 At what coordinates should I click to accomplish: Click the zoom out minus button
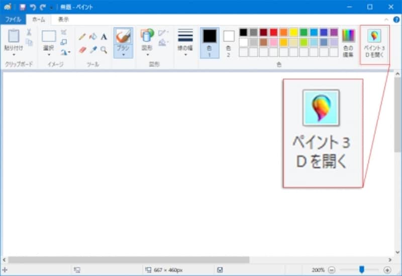332,270
